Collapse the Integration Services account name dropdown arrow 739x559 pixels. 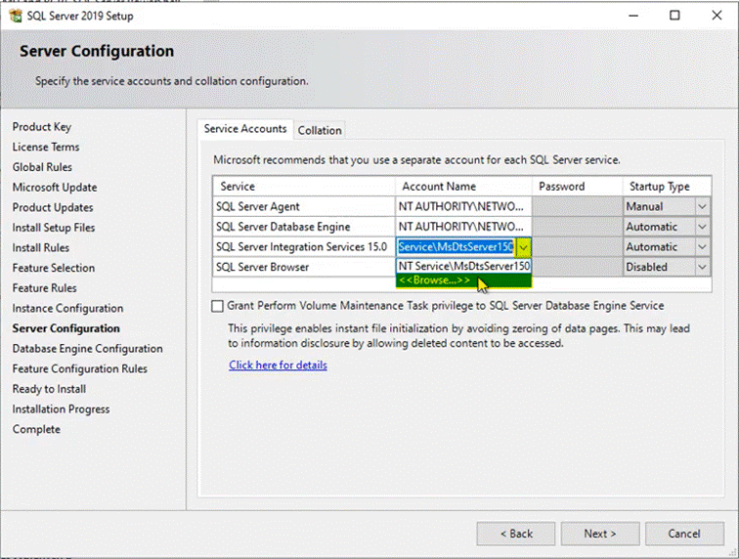pos(523,247)
